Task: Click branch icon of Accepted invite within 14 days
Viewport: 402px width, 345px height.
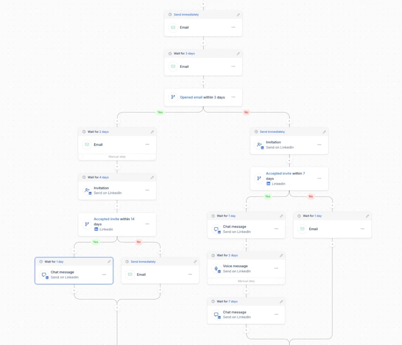Action: click(x=87, y=224)
